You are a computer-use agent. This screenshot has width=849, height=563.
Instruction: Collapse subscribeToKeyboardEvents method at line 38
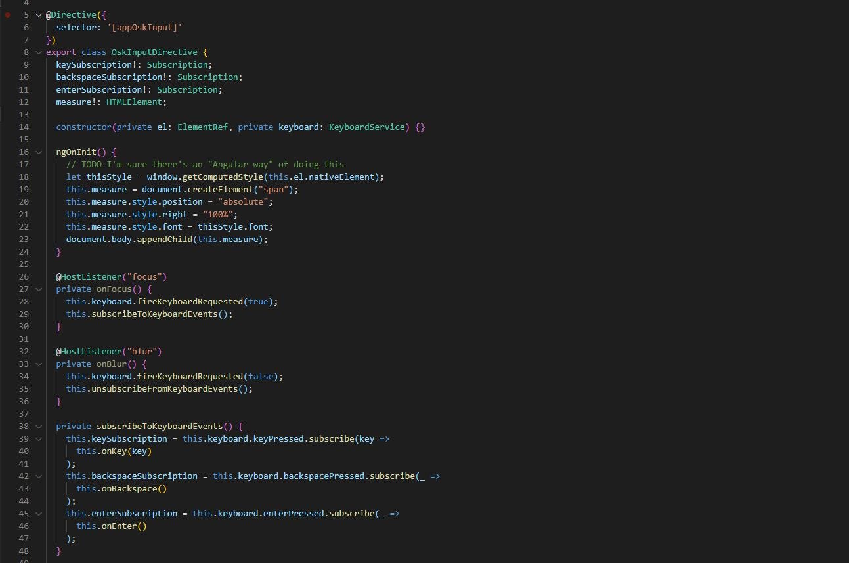pos(39,426)
